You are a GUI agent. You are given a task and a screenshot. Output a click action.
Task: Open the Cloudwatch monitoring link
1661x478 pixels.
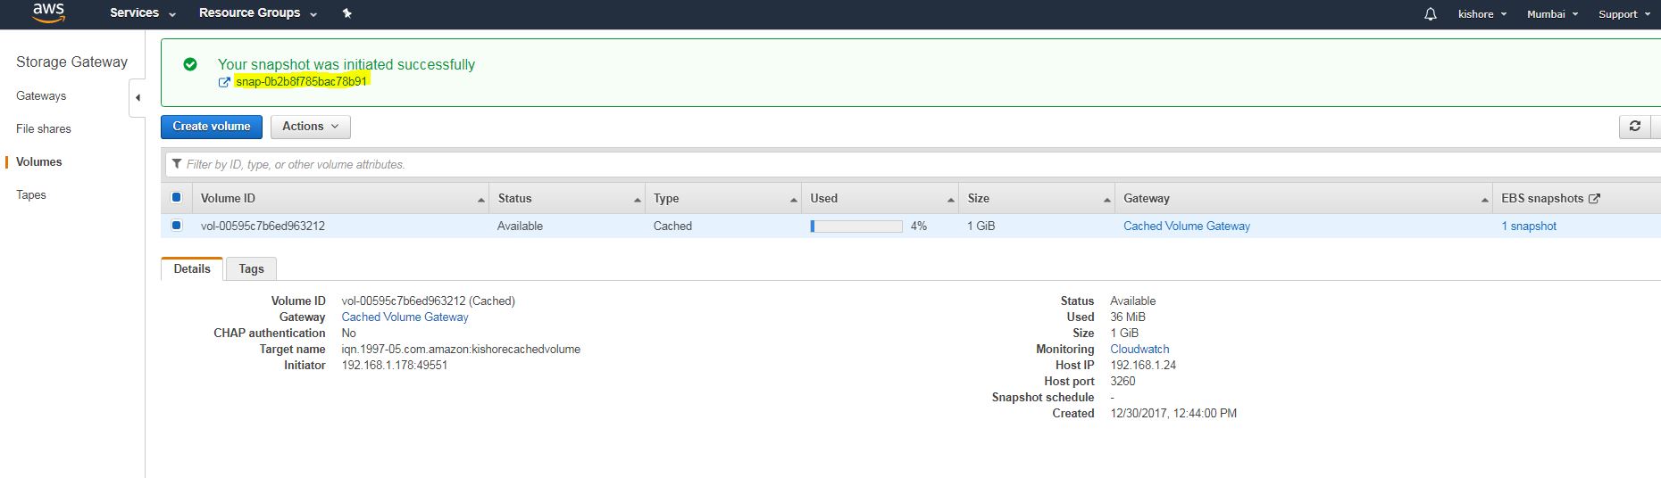(x=1139, y=349)
